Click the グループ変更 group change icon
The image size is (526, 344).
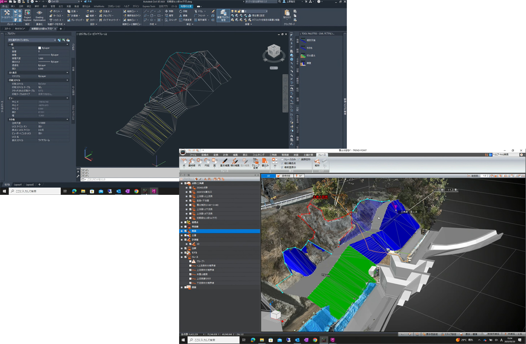[255, 162]
